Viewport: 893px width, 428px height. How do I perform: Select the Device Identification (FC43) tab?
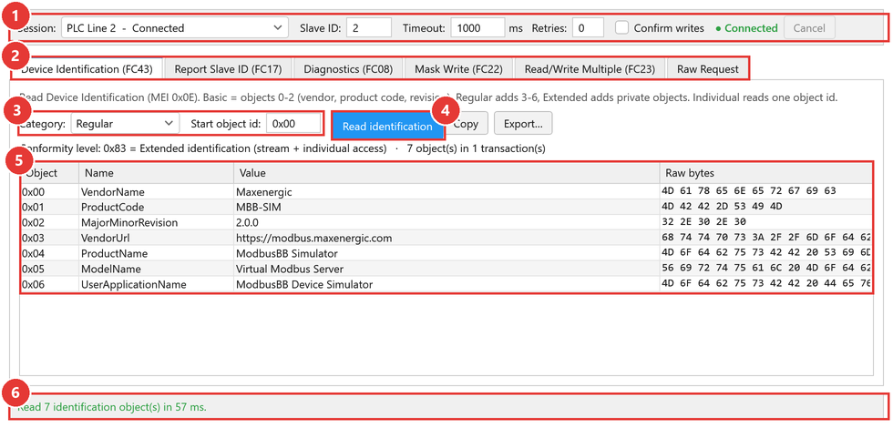point(87,69)
